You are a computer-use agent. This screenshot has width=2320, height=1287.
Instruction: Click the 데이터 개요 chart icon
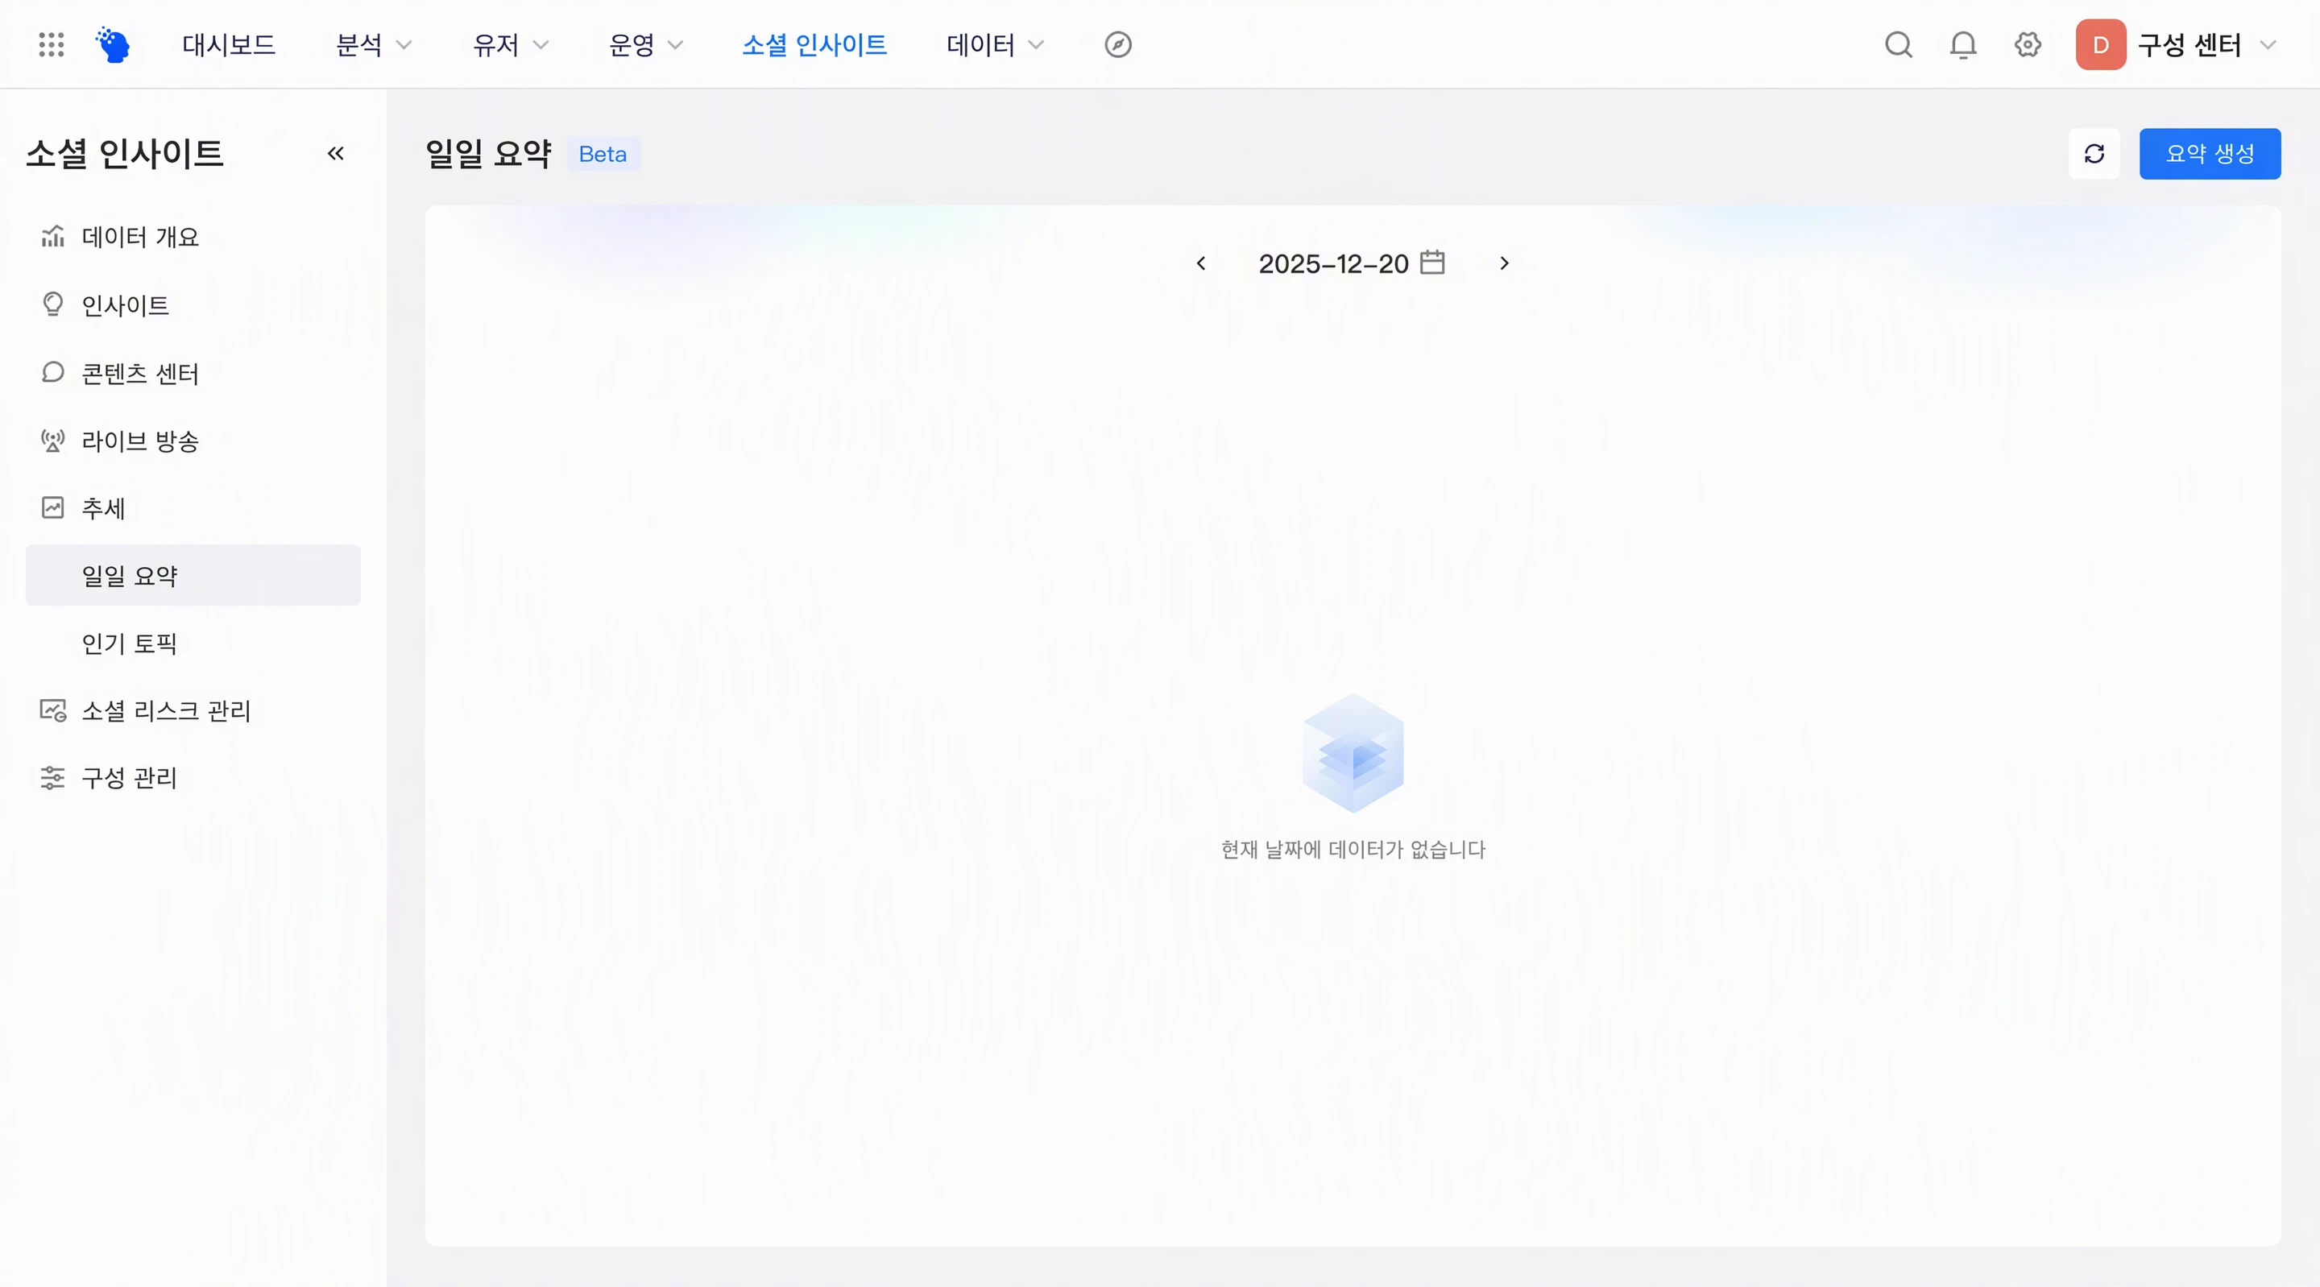(x=53, y=236)
